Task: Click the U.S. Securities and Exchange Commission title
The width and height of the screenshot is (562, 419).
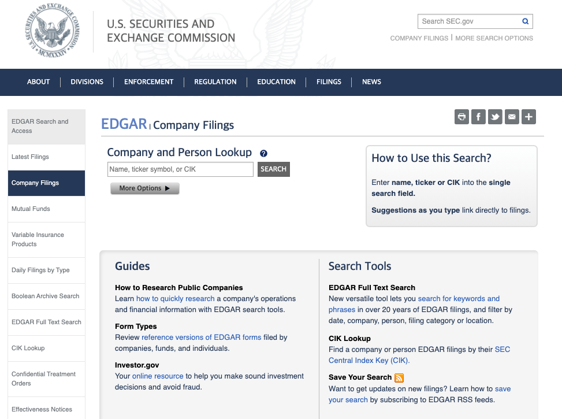Action: (171, 31)
